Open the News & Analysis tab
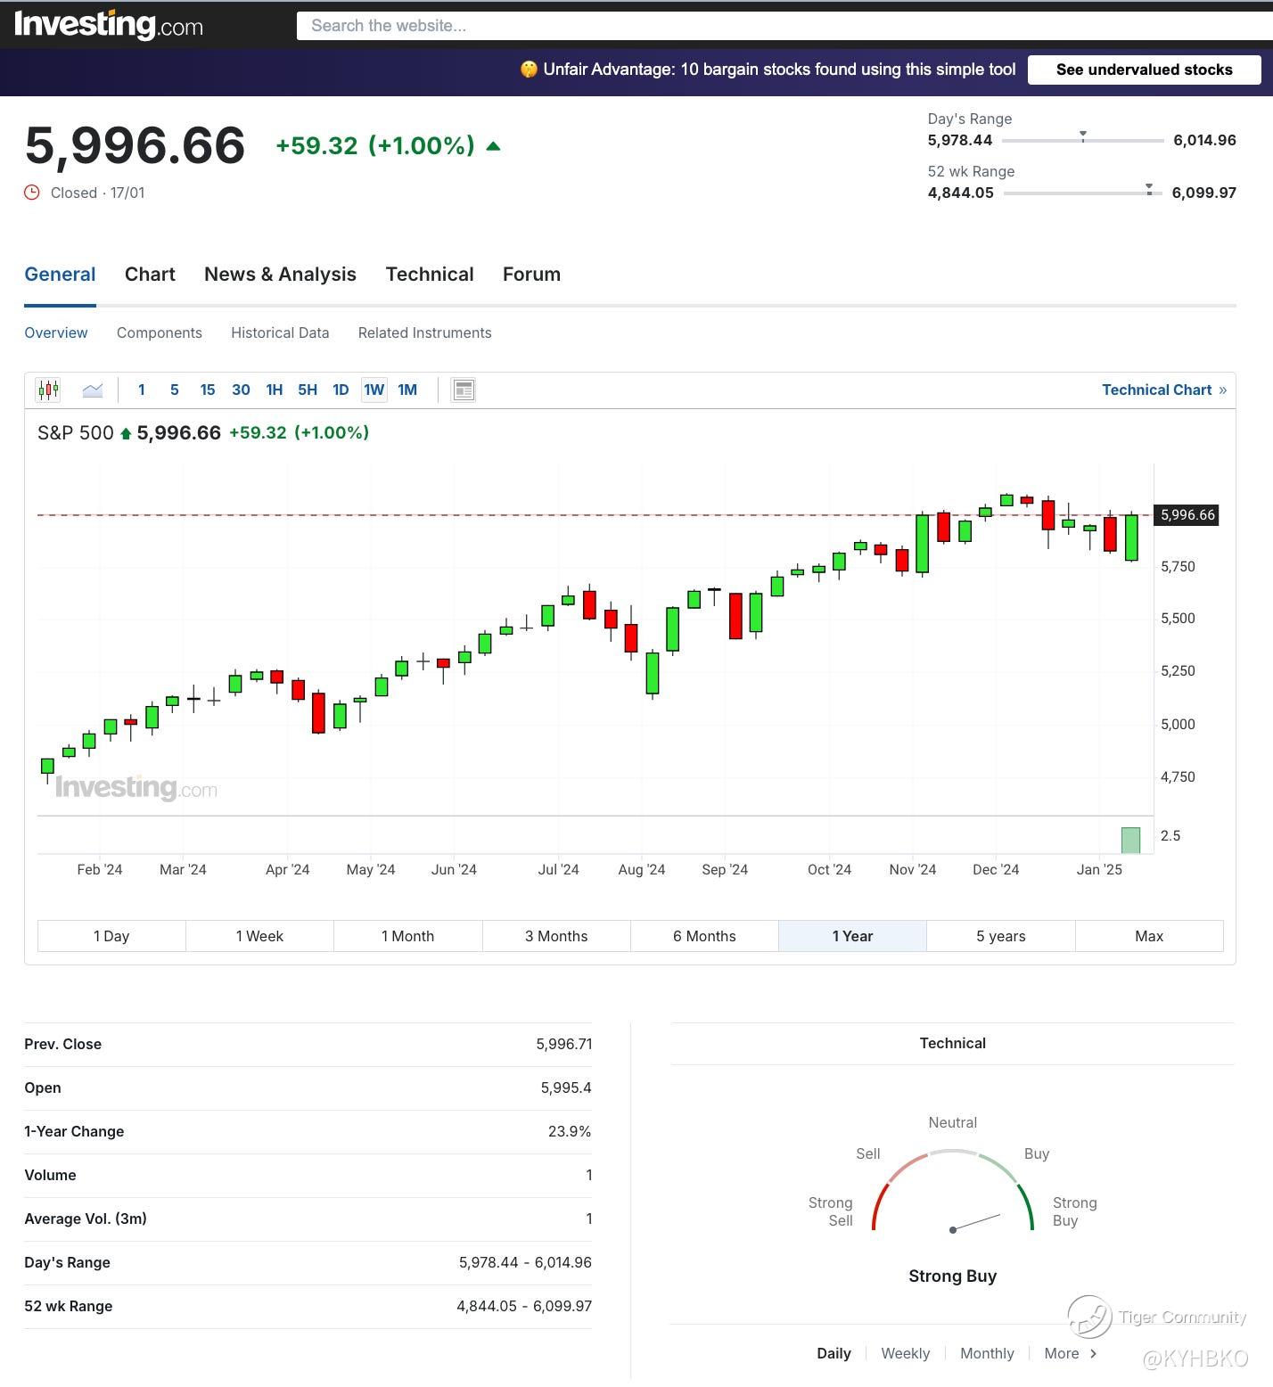Viewport: 1273px width, 1387px height. 280,275
